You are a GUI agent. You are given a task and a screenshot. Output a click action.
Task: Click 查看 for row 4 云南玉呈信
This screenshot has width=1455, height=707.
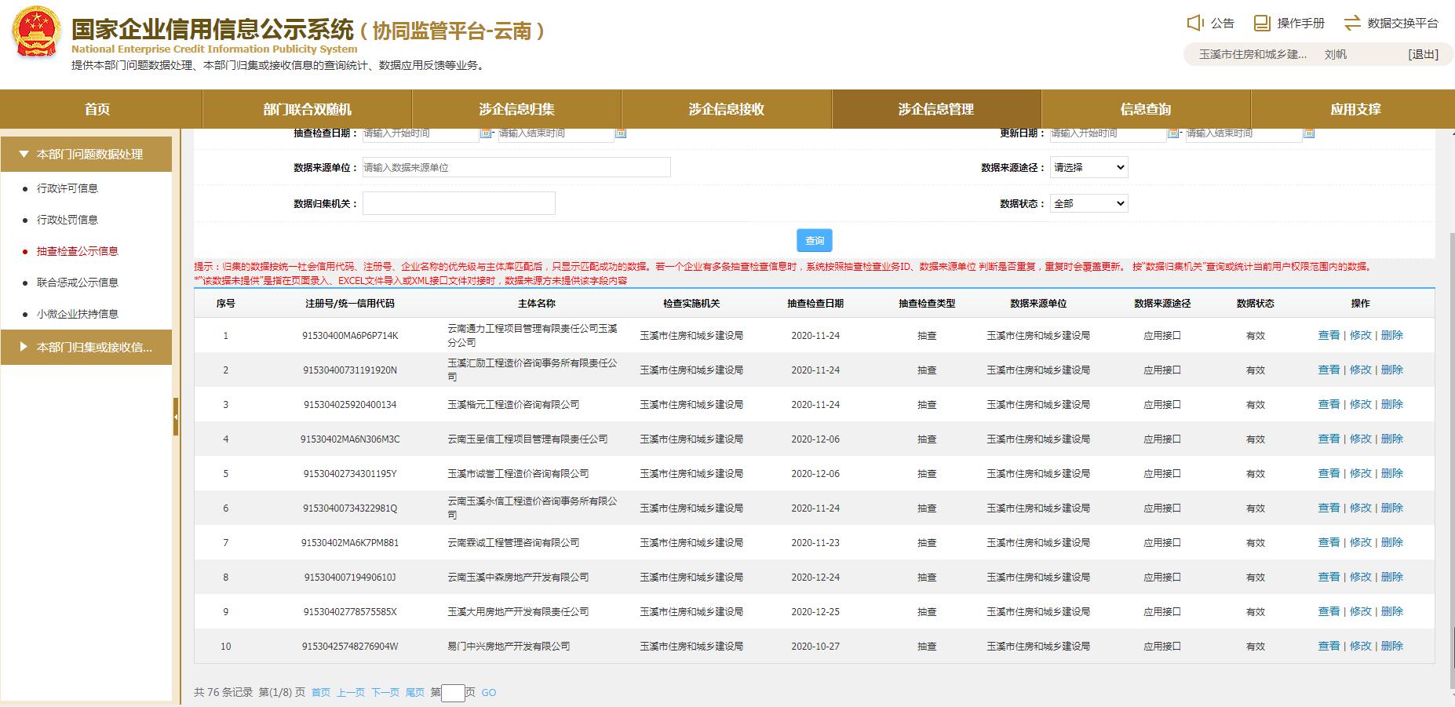1329,439
